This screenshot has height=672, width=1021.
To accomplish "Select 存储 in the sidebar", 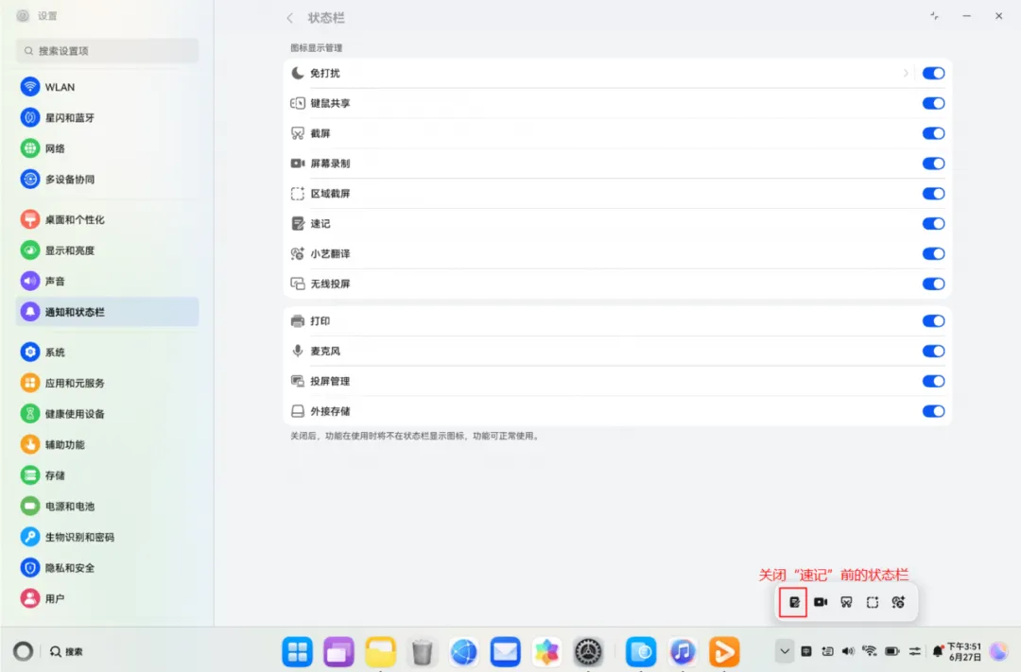I will pos(108,475).
